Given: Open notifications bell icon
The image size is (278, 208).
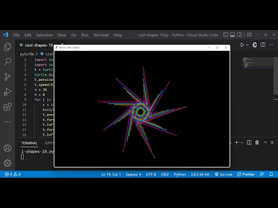Looking at the screenshot, I should (x=271, y=174).
